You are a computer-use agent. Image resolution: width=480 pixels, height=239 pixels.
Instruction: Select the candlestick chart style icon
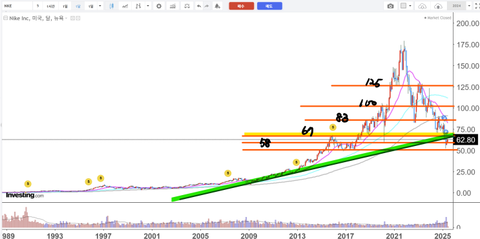point(111,6)
